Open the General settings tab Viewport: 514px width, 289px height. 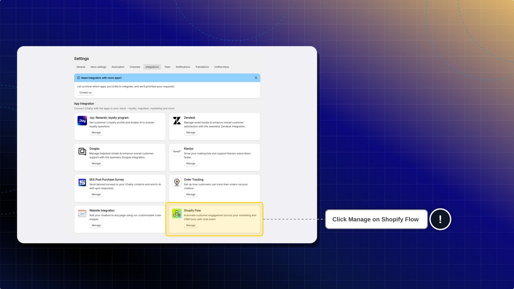[81, 67]
